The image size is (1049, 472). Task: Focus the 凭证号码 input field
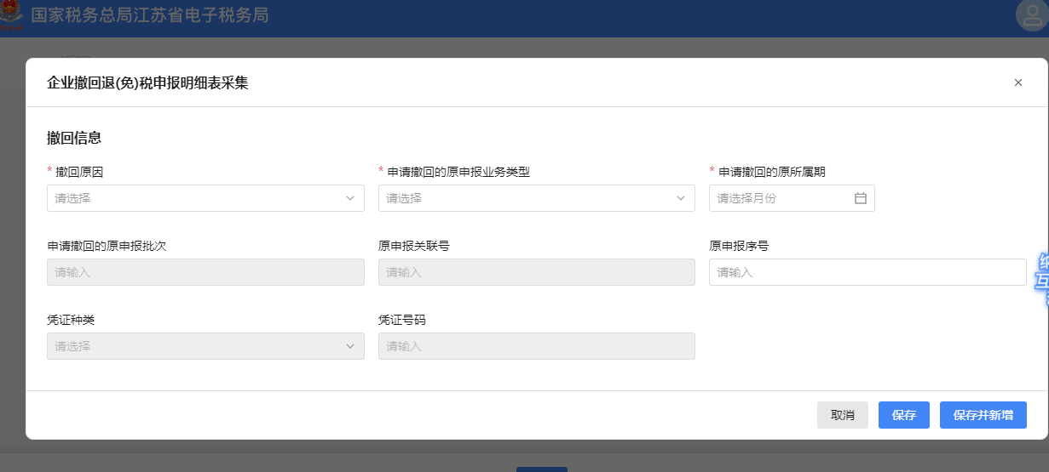tap(536, 346)
